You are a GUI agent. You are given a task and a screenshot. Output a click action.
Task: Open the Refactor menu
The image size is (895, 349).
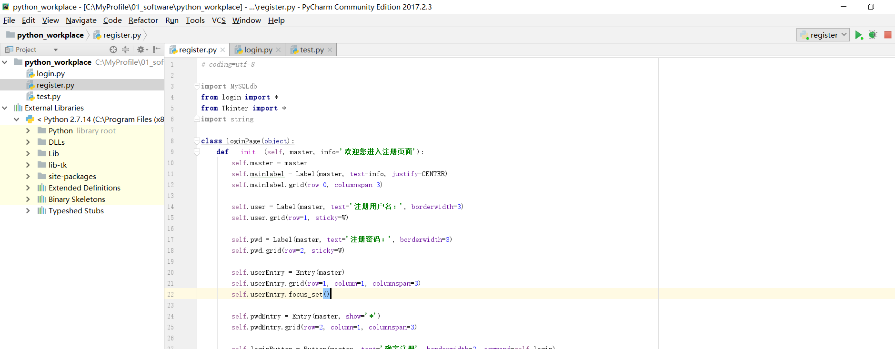pyautogui.click(x=143, y=20)
